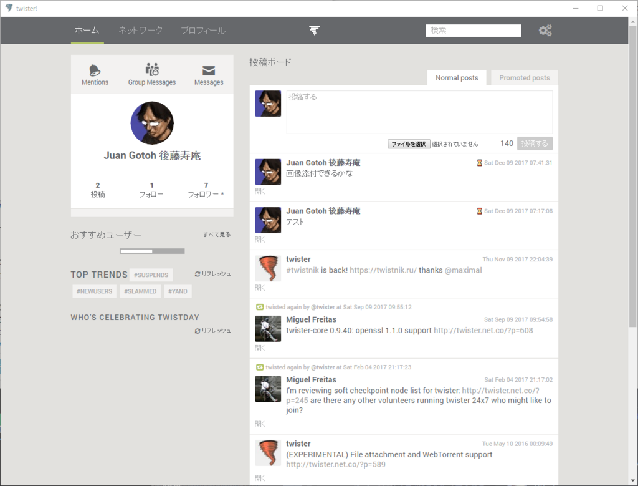Screen dimensions: 638x486
Task: Click twister tornado avatar on #twistnik post
Action: point(268,268)
